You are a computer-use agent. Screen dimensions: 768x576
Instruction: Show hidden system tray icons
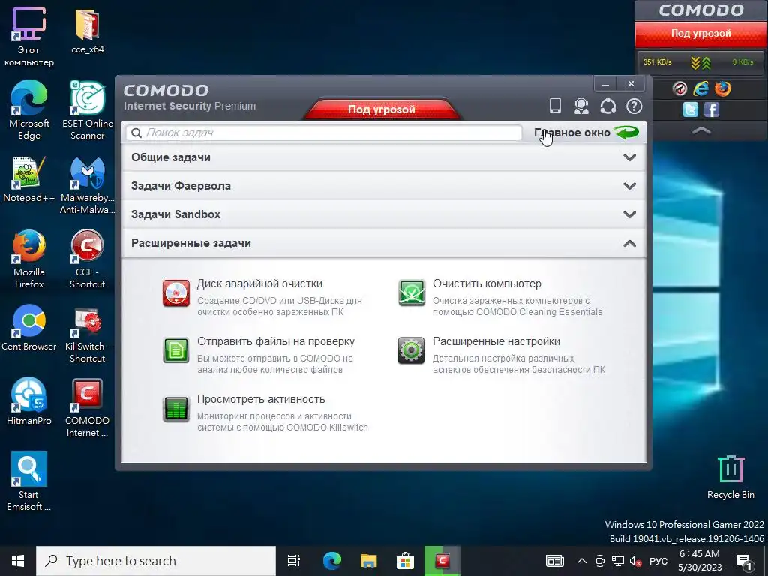click(x=581, y=561)
